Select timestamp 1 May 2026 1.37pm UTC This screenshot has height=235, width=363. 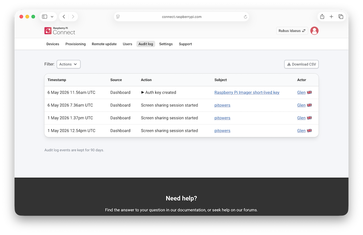coord(70,118)
